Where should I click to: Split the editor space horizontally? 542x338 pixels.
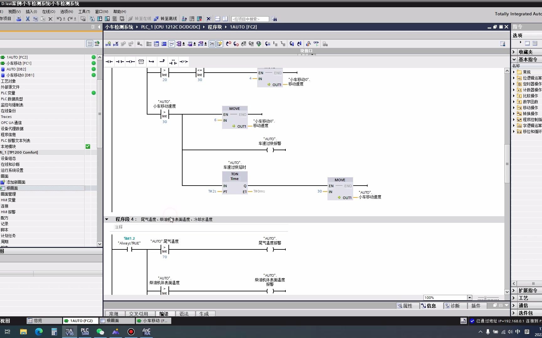(217, 19)
